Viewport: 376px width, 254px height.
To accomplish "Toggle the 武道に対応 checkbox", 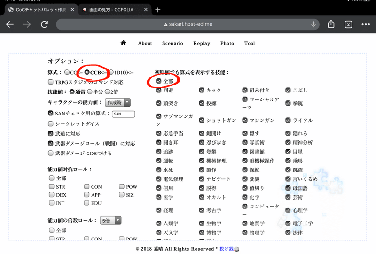I will tap(50, 133).
